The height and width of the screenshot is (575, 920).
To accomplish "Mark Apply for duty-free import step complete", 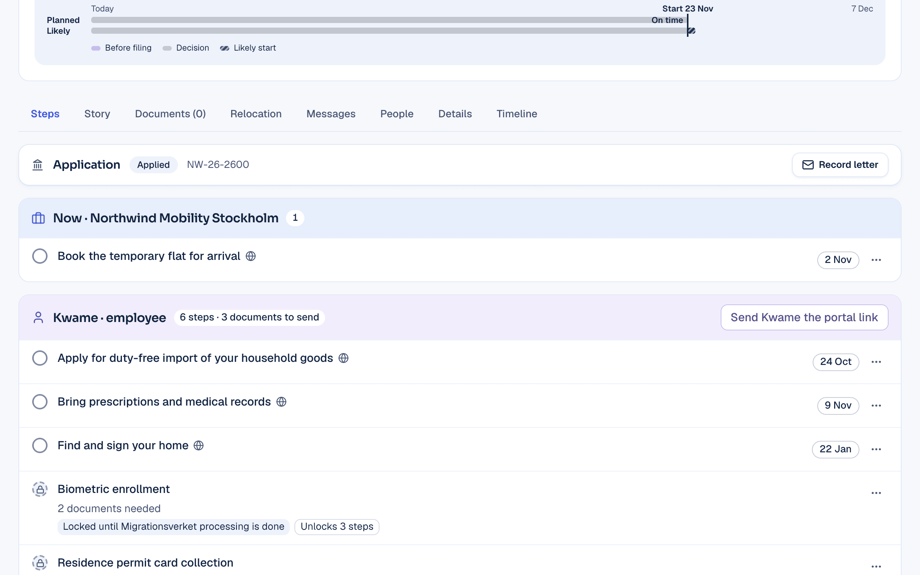I will [x=40, y=358].
